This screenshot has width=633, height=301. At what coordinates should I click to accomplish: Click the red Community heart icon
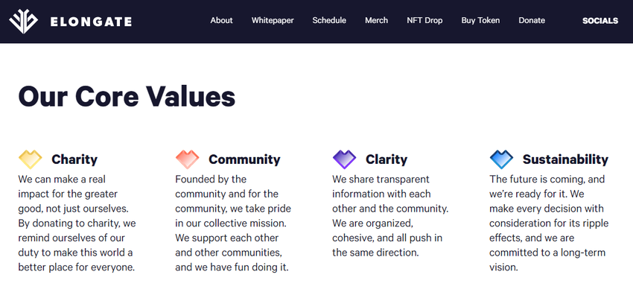pos(187,159)
